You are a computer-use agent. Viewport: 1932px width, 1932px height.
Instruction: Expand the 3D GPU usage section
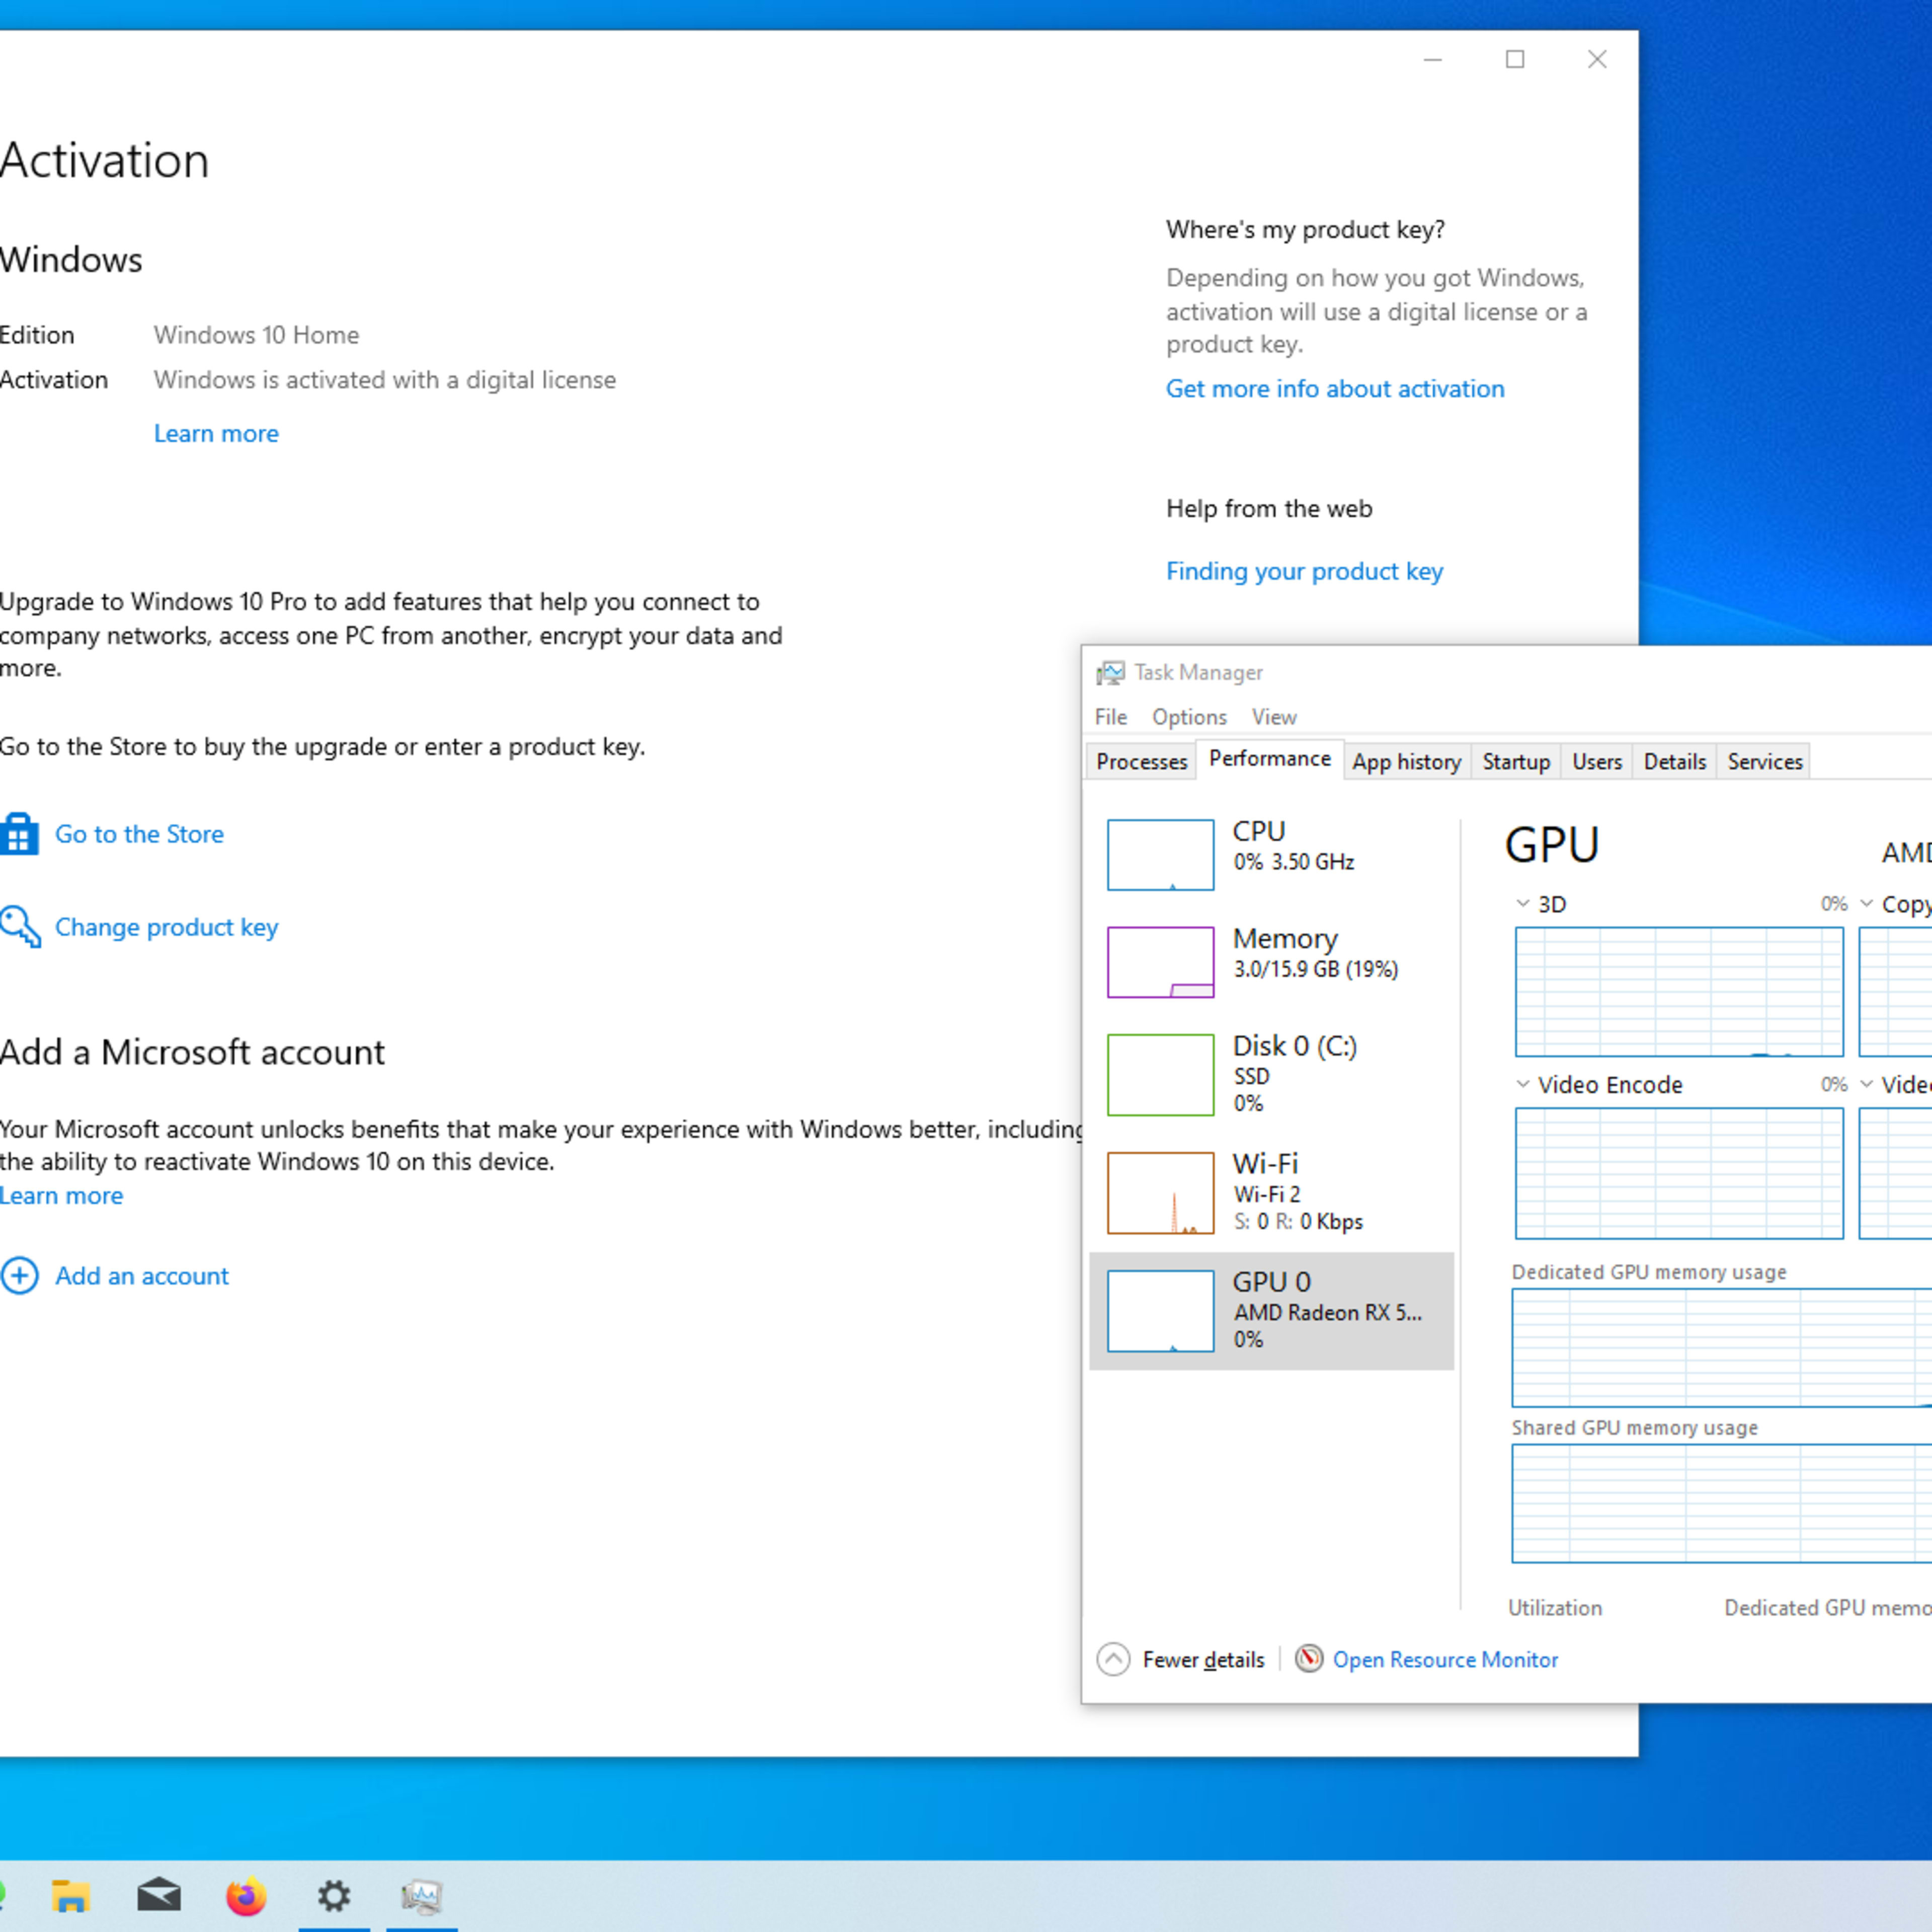coord(1518,904)
